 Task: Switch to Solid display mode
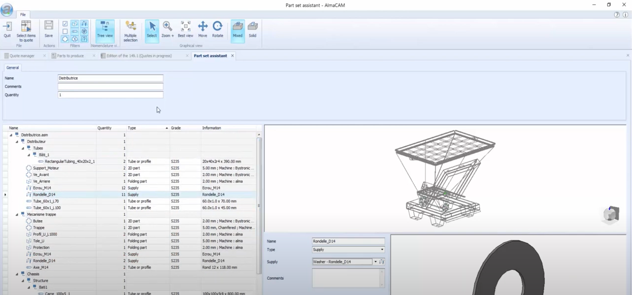pyautogui.click(x=252, y=29)
